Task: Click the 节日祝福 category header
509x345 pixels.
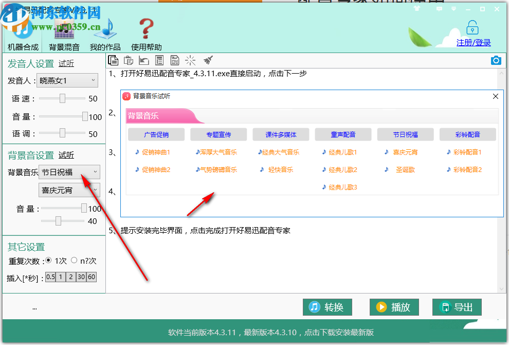Action: coord(406,134)
